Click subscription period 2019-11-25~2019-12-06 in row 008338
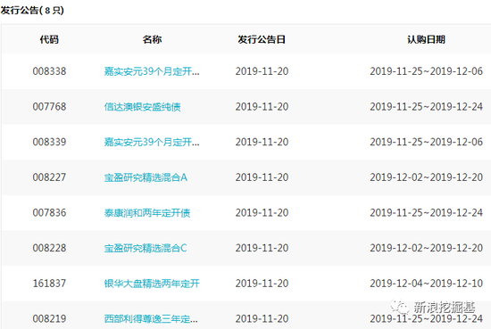Viewport: 491px width, 329px height. pyautogui.click(x=426, y=71)
